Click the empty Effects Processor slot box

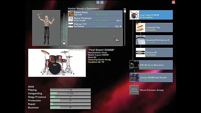pos(134,90)
